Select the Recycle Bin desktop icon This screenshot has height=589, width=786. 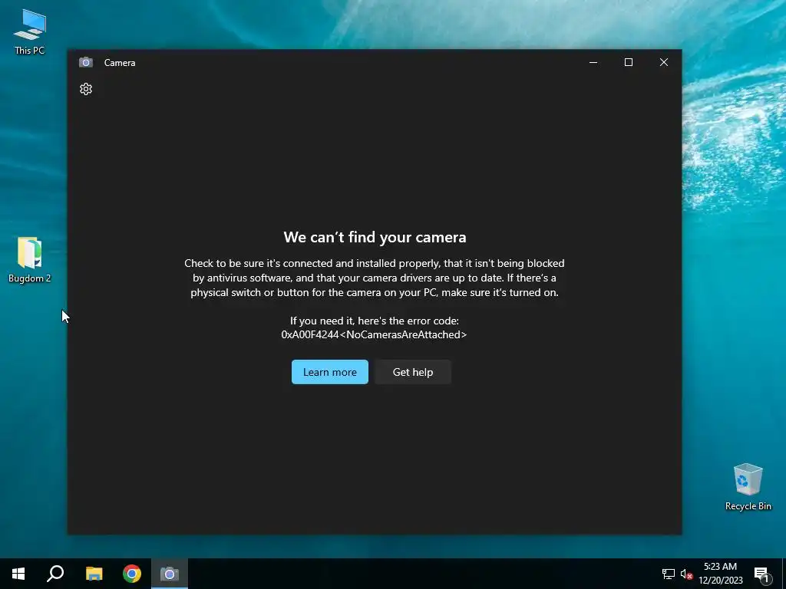[748, 487]
